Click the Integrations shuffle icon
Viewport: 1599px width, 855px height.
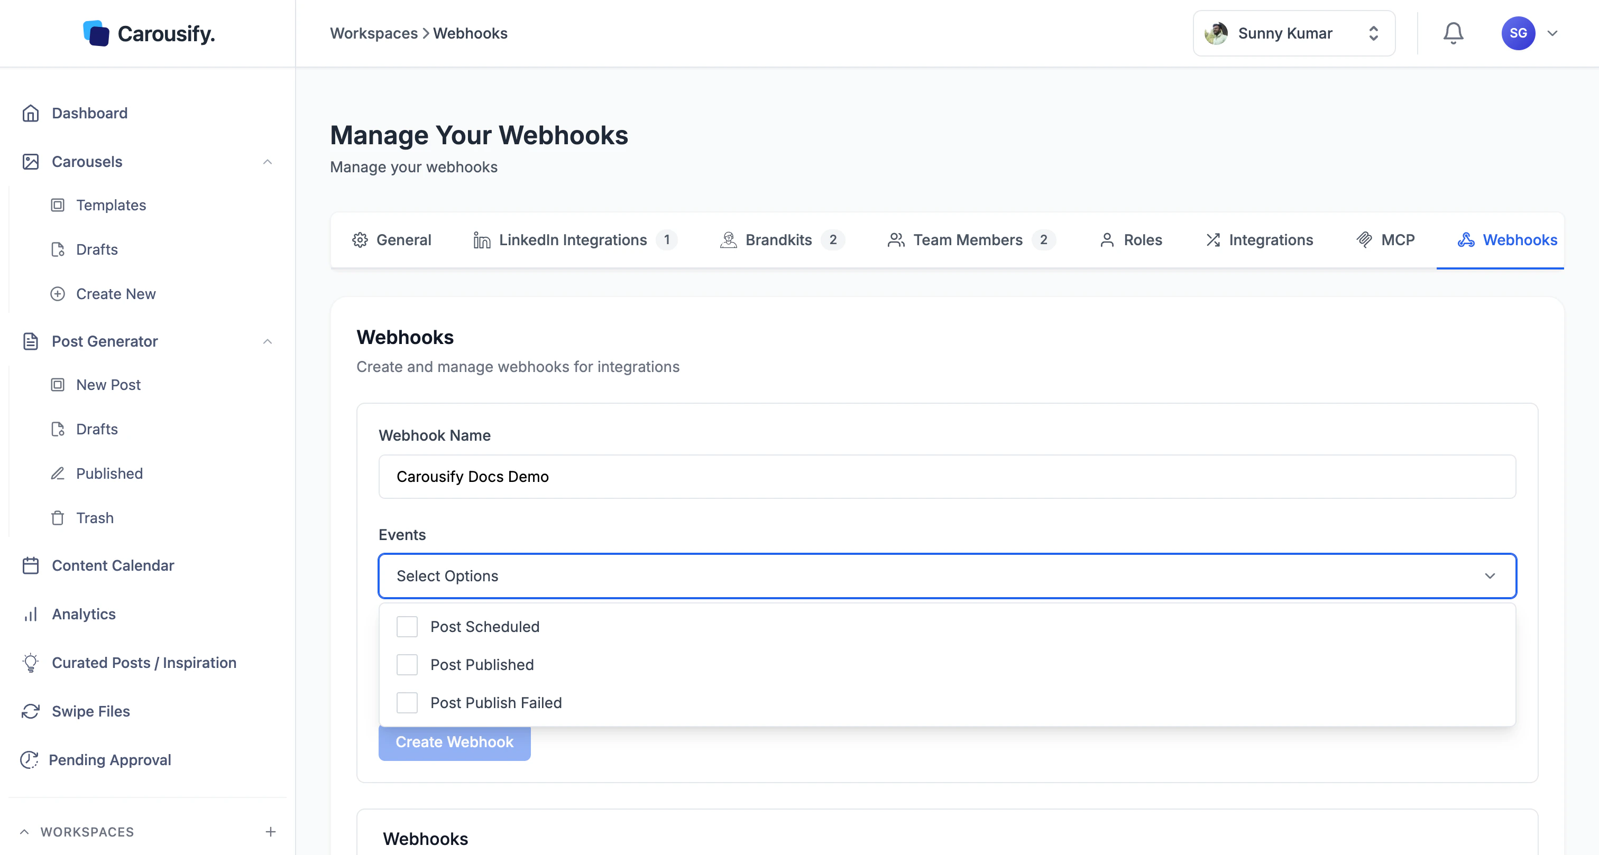click(1213, 240)
